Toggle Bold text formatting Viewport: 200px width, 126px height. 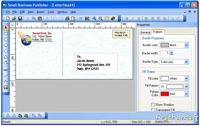tap(127, 19)
